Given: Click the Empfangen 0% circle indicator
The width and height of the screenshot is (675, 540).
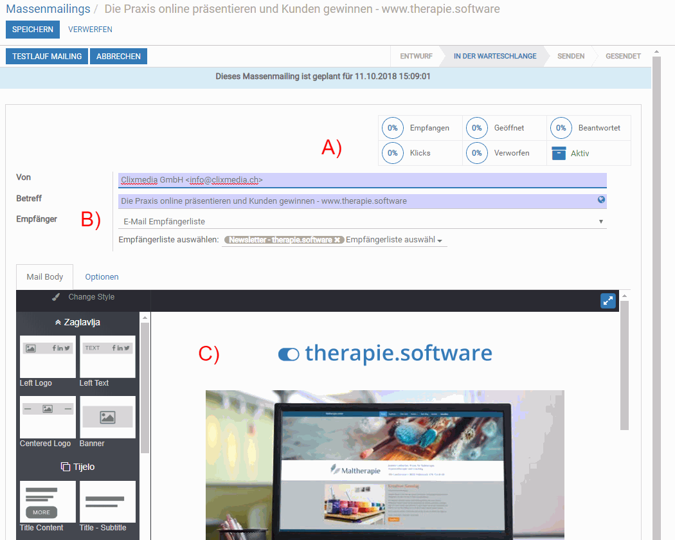Looking at the screenshot, I should [x=393, y=128].
